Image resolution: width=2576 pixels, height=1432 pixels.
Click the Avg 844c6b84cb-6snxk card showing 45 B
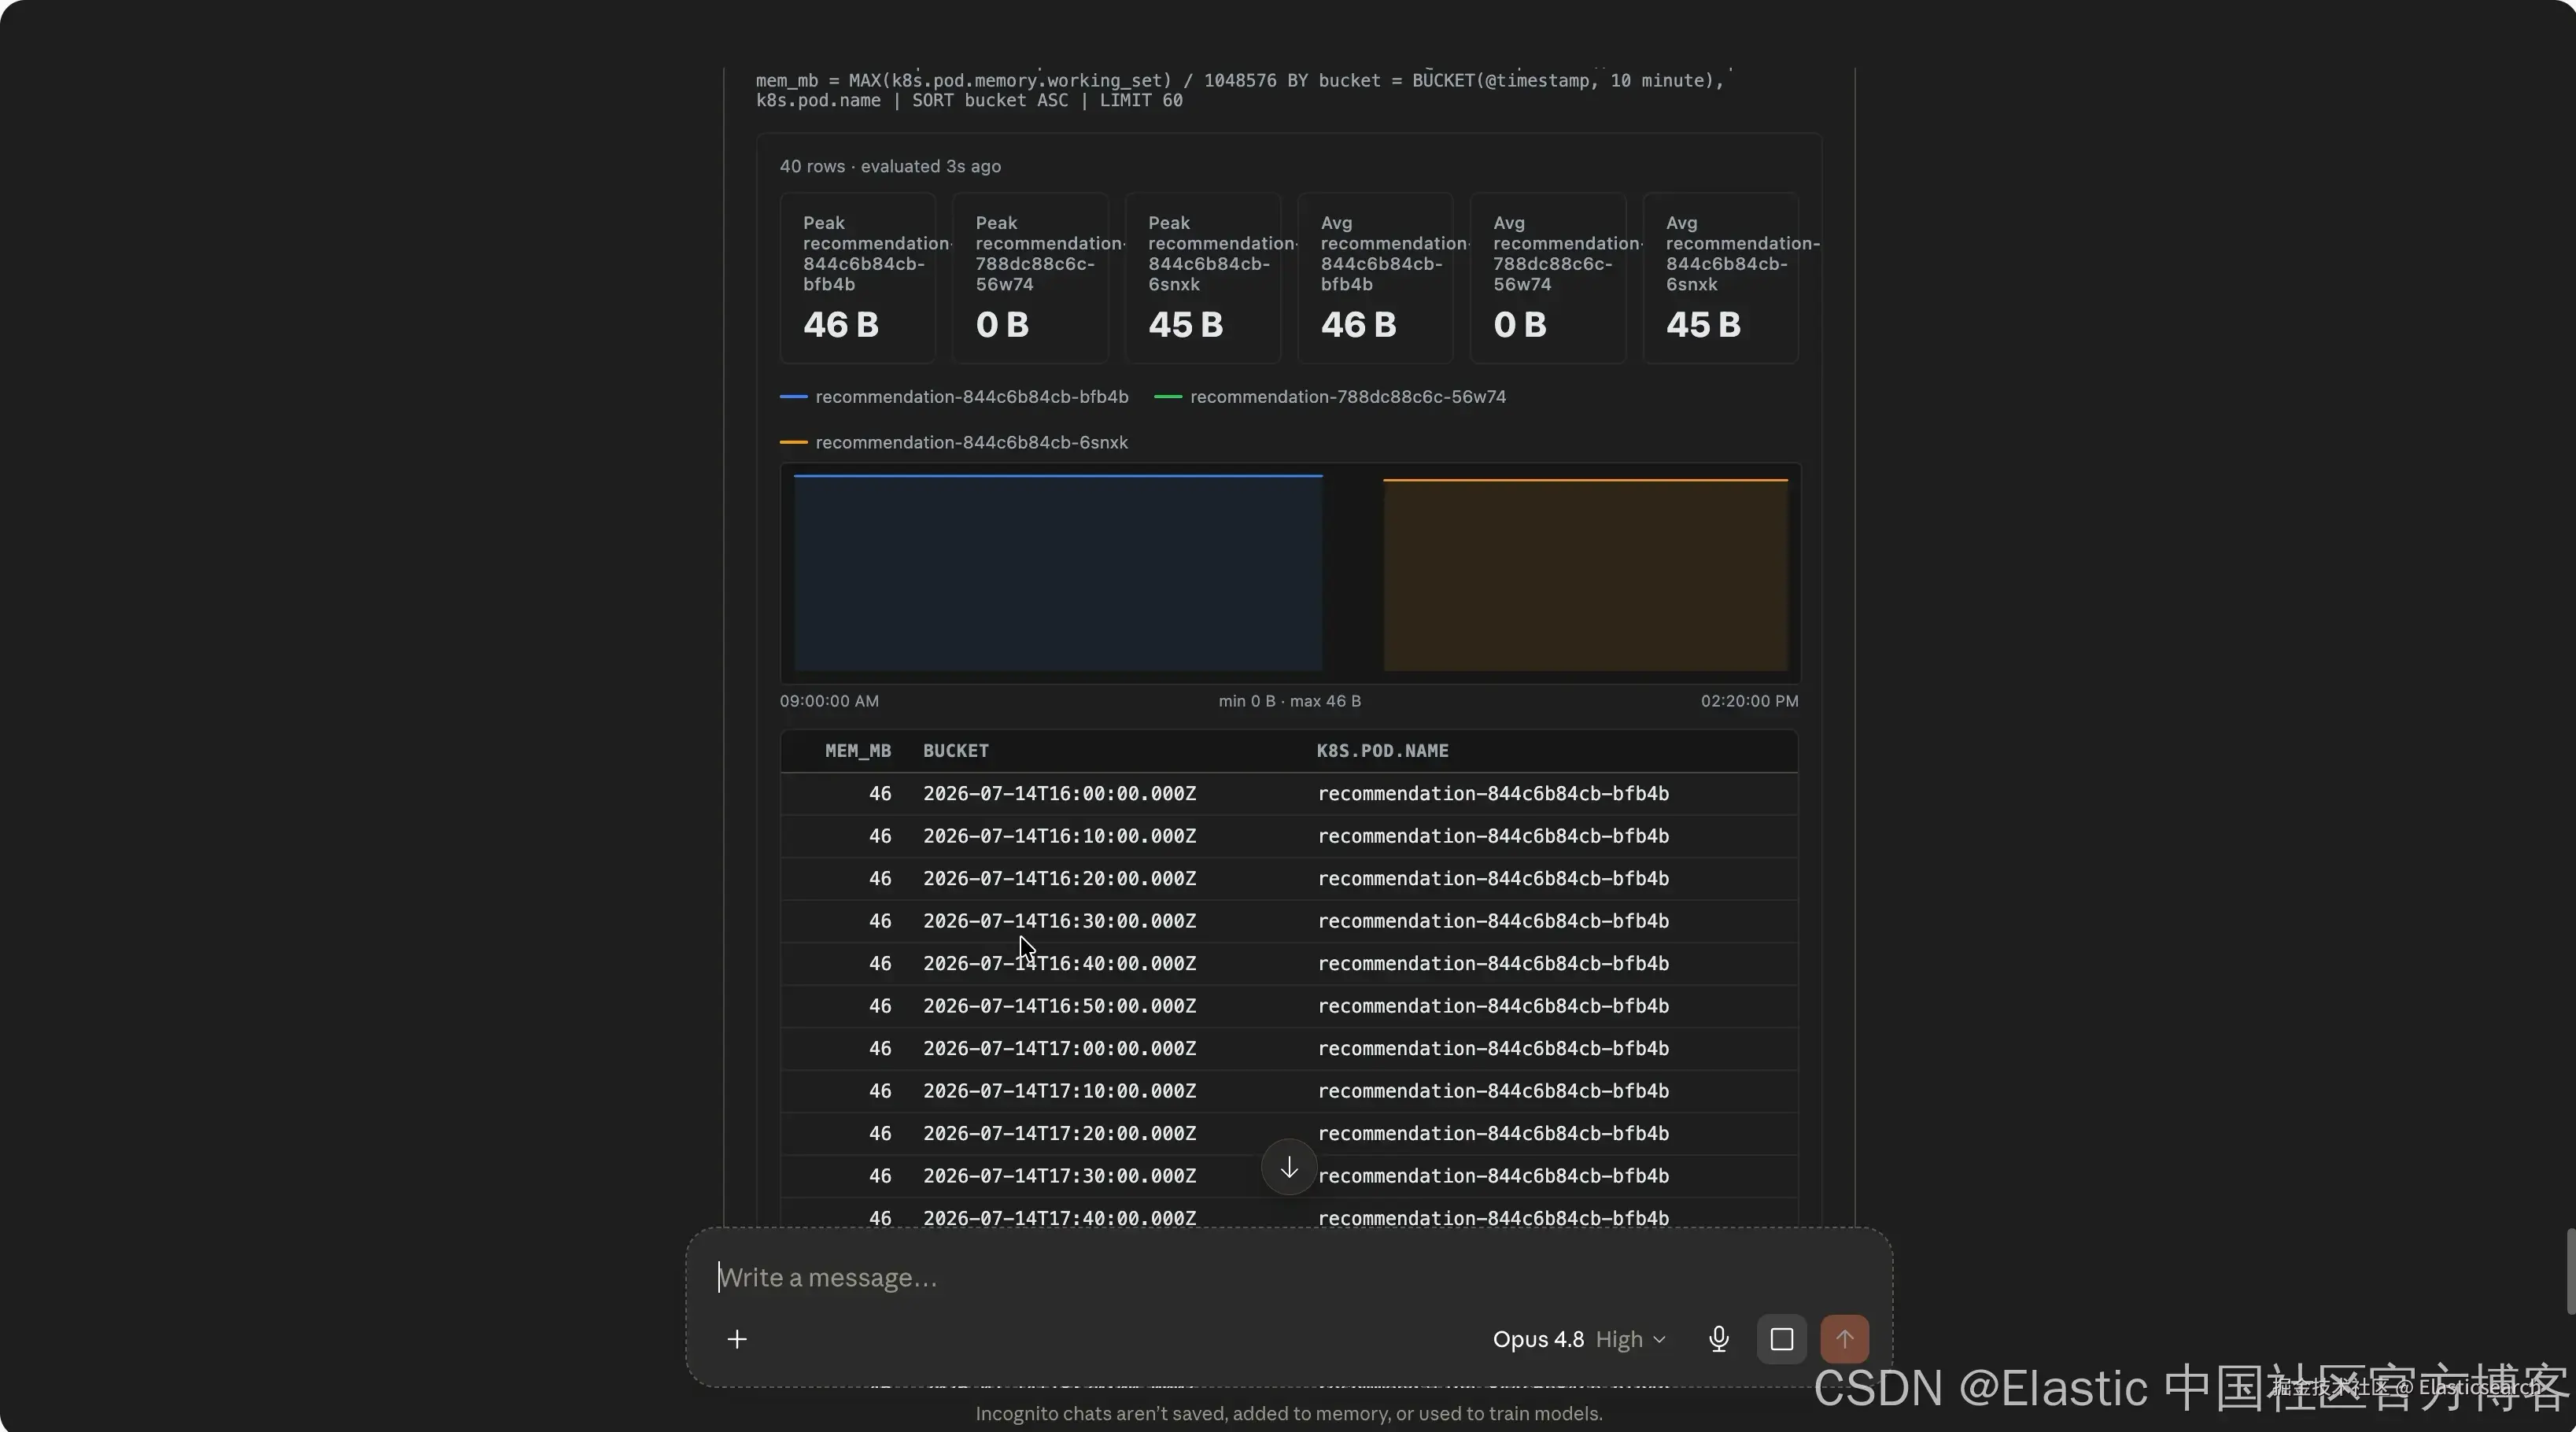click(x=1721, y=278)
